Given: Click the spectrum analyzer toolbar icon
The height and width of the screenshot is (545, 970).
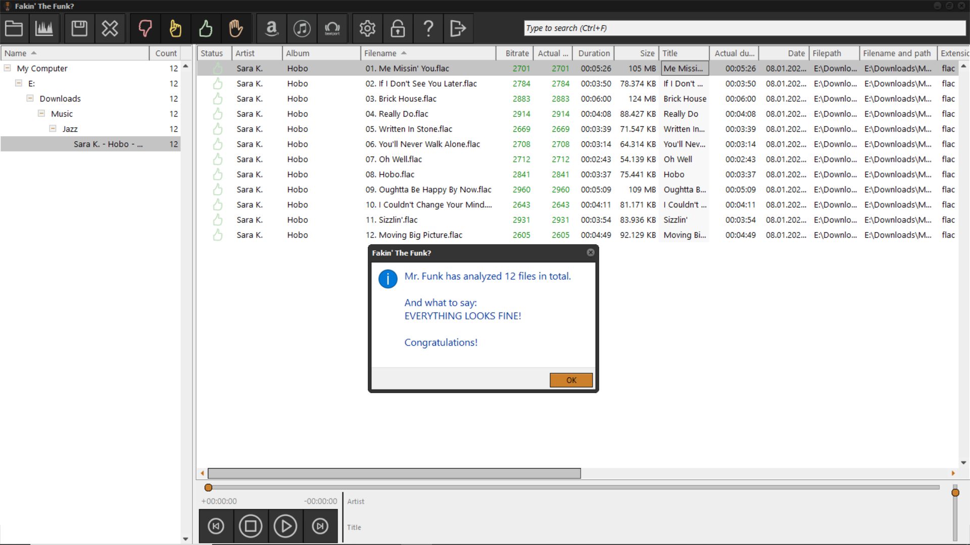Looking at the screenshot, I should tap(44, 28).
